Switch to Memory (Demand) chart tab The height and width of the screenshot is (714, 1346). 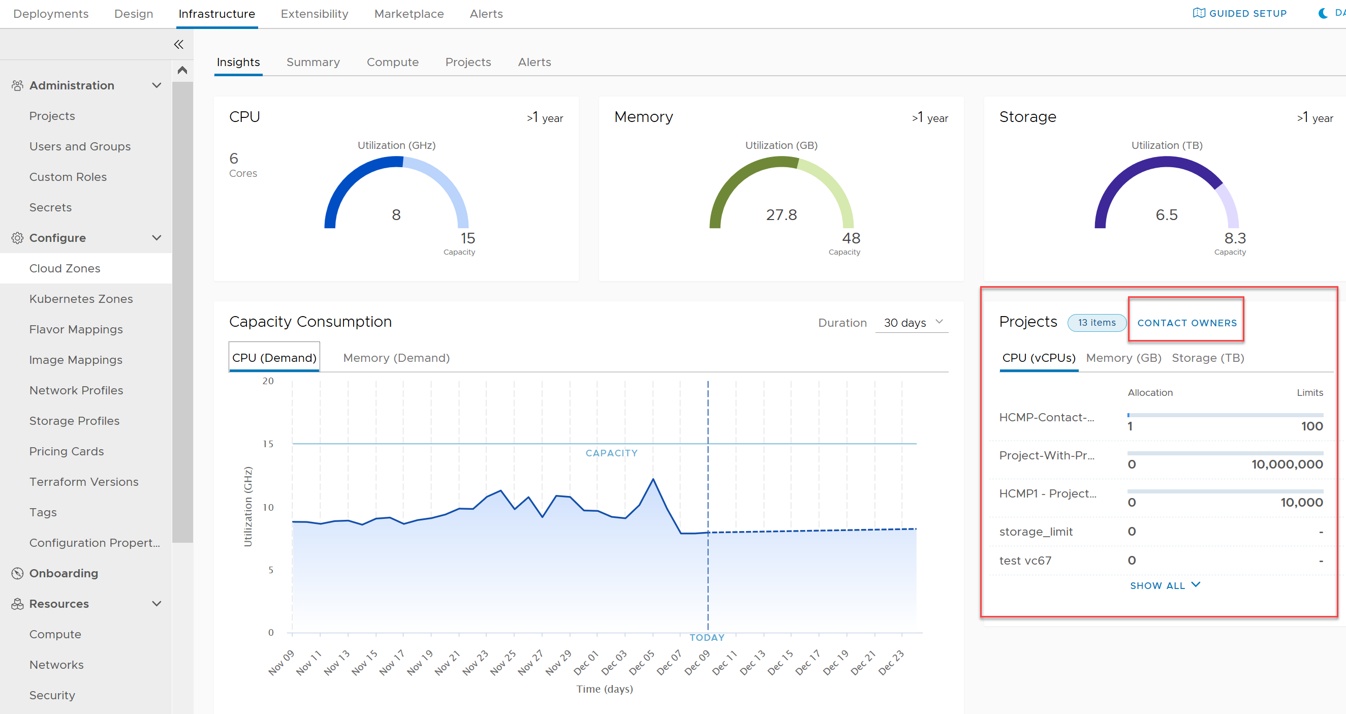coord(397,357)
